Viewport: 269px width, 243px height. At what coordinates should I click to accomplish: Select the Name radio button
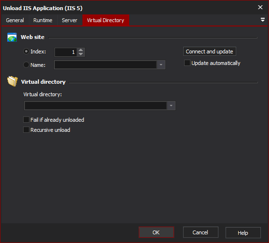(x=26, y=65)
